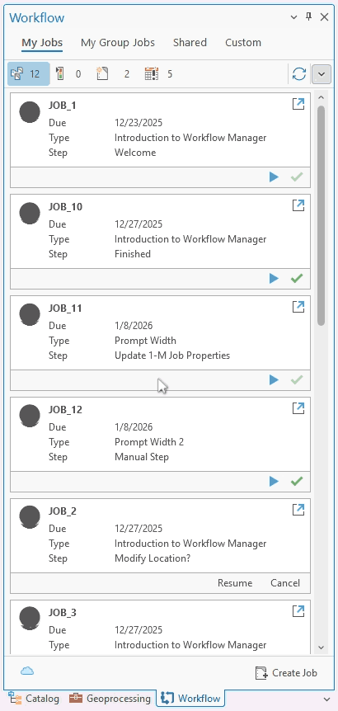Viewport: 338px width, 711px height.
Task: Open JOB_1 details with pop-out icon
Action: [x=298, y=104]
